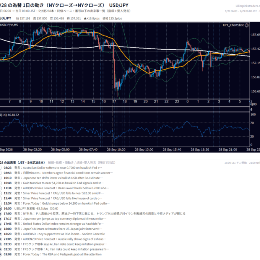Click hour 21 on the chart time axis
260x260 pixels.
coord(156,101)
